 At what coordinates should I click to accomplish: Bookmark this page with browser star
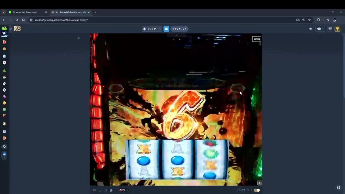tap(309, 20)
